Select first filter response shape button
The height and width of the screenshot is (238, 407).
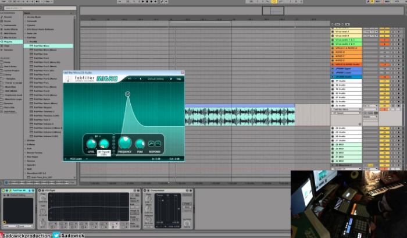pyautogui.click(x=151, y=144)
